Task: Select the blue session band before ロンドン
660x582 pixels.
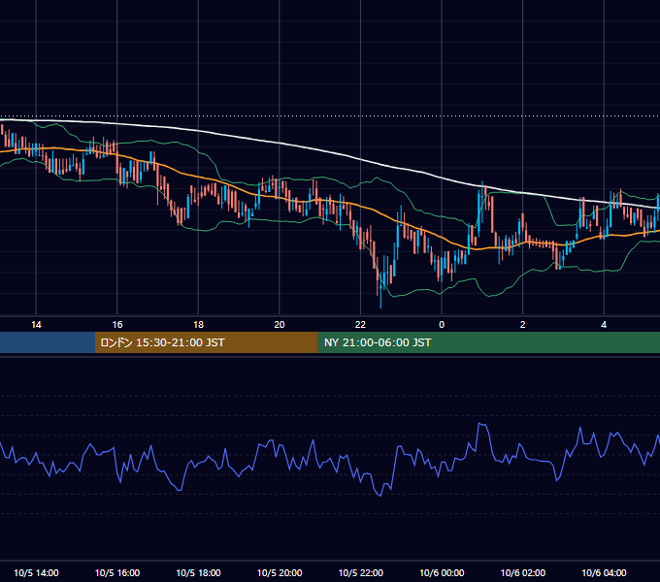Action: pyautogui.click(x=48, y=342)
